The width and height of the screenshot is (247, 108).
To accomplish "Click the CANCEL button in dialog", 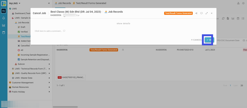I will (x=196, y=40).
